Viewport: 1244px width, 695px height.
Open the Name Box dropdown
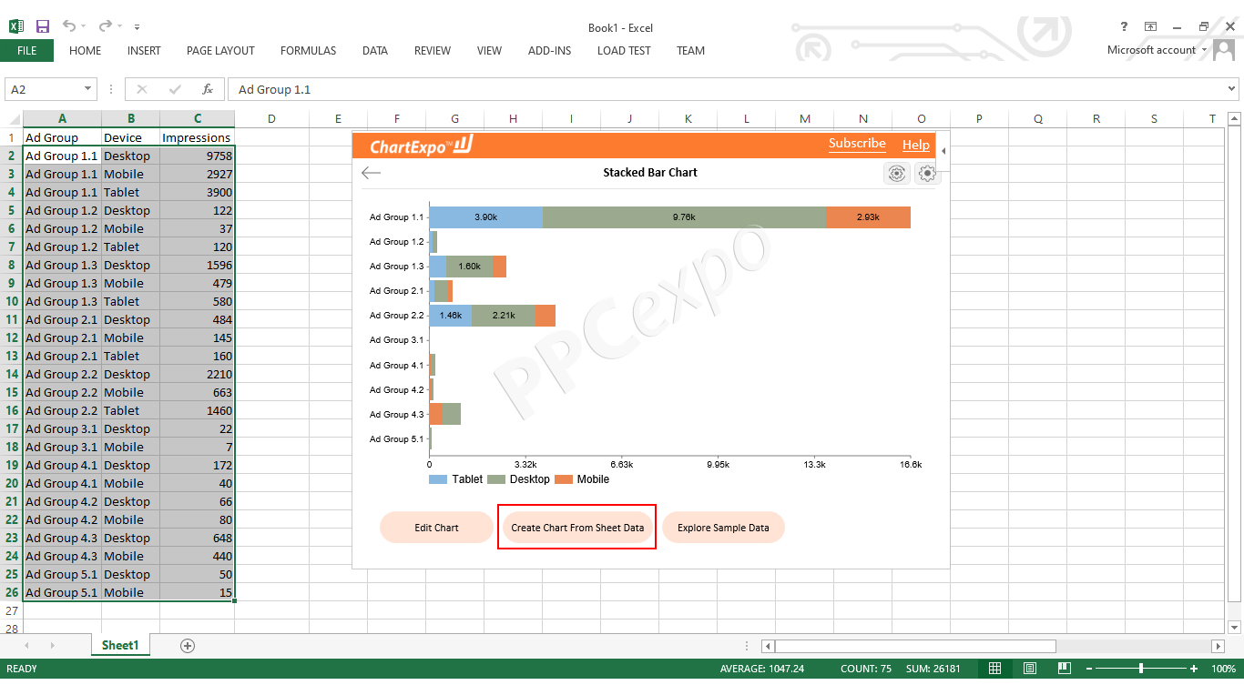coord(87,88)
